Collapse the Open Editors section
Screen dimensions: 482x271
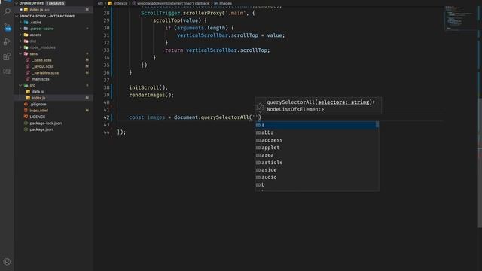tap(17, 3)
